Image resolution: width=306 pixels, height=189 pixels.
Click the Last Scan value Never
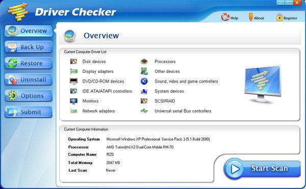point(111,171)
